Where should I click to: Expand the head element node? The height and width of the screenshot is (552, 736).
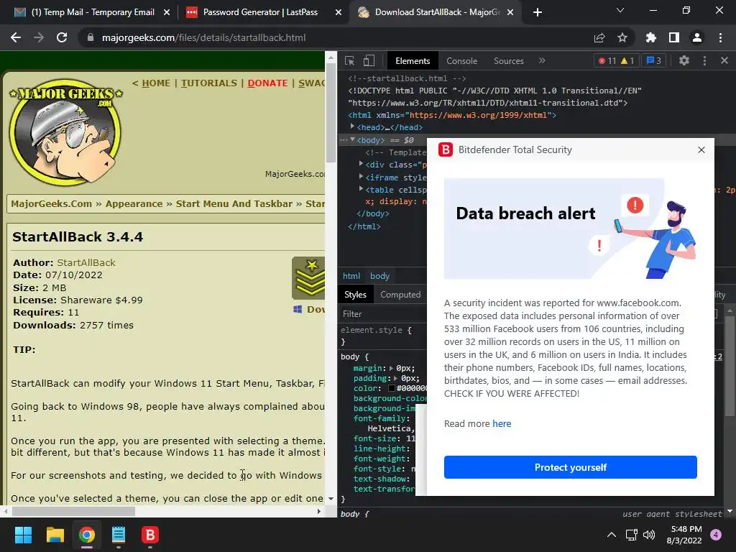click(x=352, y=126)
